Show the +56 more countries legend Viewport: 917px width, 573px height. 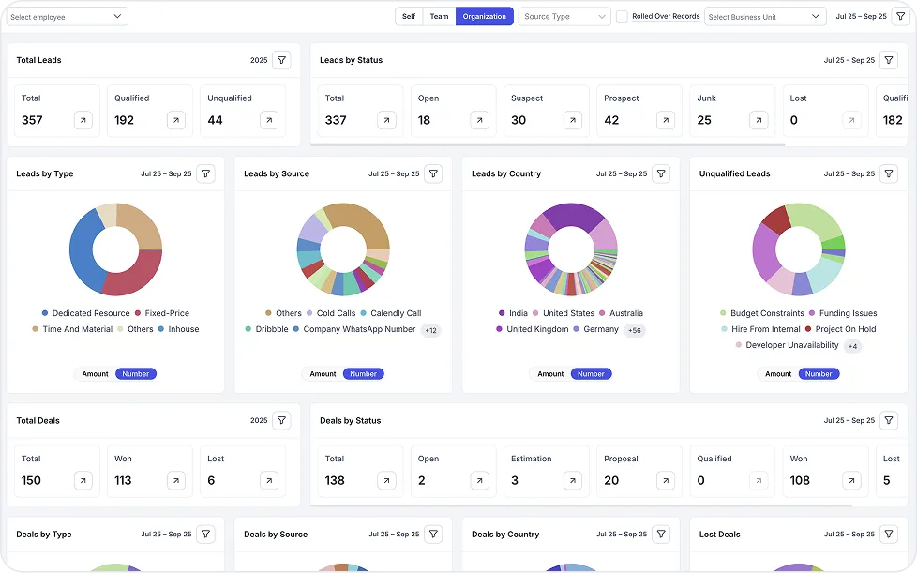[x=634, y=330]
